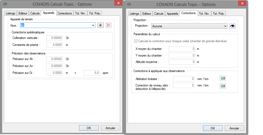The width and height of the screenshot is (263, 135).
Task: Select Appareils tab in left window
Action: tap(49, 13)
